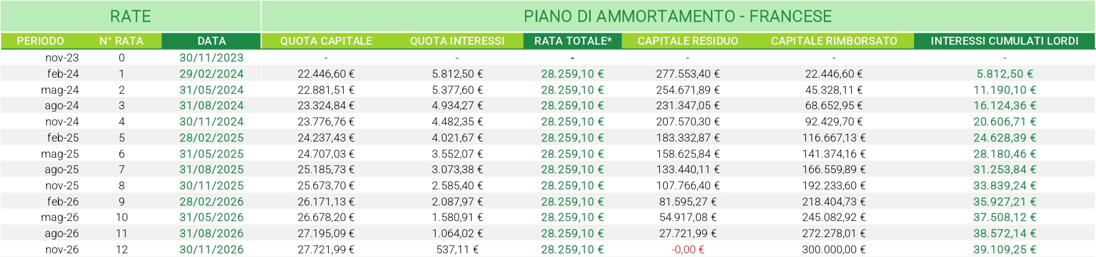Select the quota interessi cell 537,11 €
This screenshot has height=257, width=1096.
click(457, 250)
